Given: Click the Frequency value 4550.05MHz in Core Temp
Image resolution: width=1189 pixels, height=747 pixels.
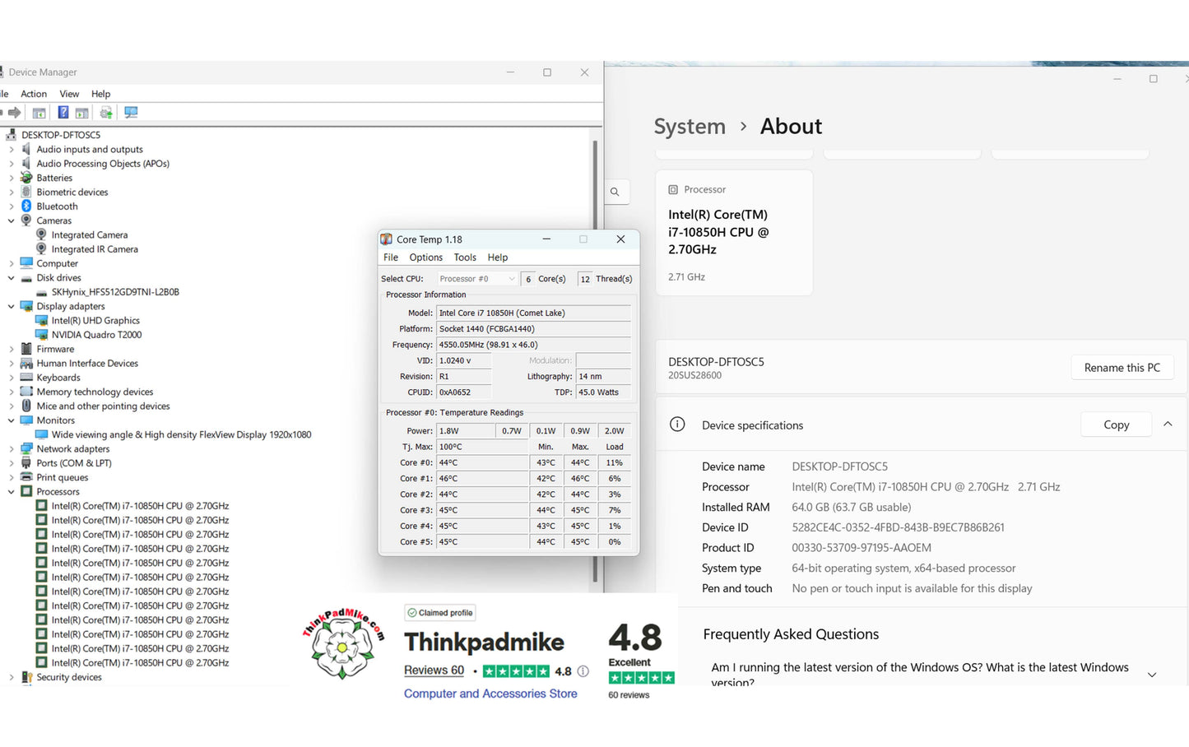Looking at the screenshot, I should (533, 345).
